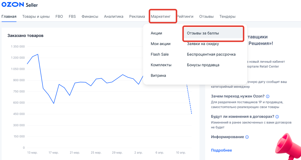Click info icon beside 'Будут ли изменения в договорах?'

point(277,117)
